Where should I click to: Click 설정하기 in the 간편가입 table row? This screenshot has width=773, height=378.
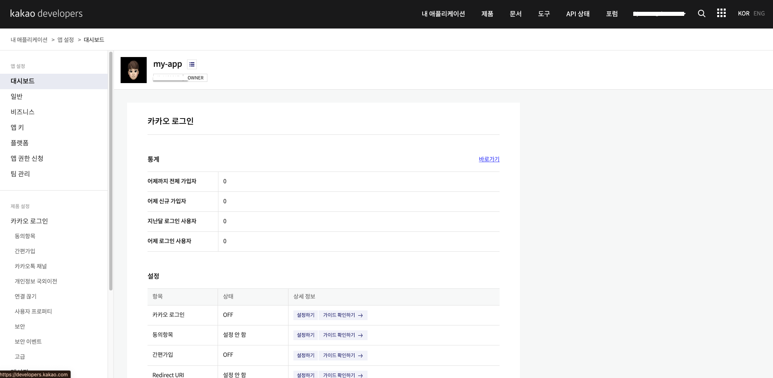point(306,356)
